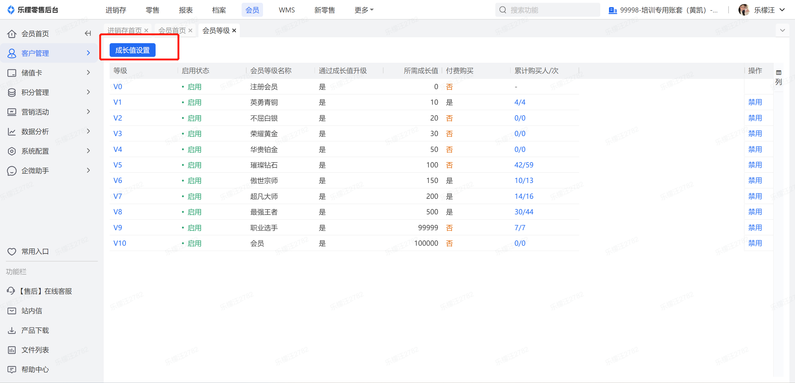This screenshot has height=383, width=795.
Task: Open the 档案 top menu
Action: (x=219, y=10)
